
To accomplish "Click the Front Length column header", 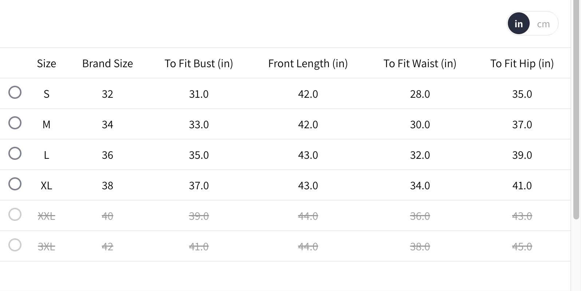I will (x=308, y=64).
